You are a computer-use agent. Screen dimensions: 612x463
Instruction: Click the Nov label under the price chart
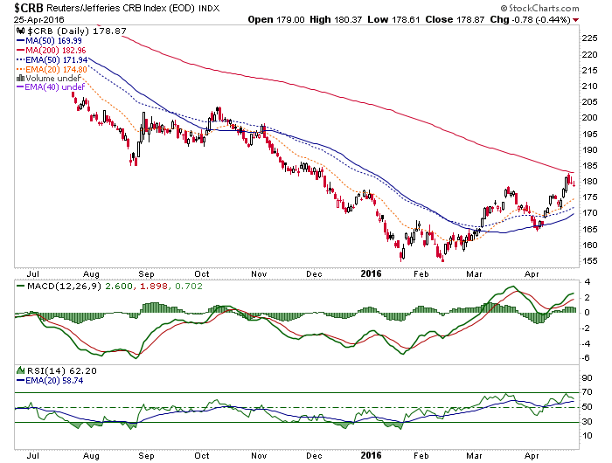(x=259, y=273)
